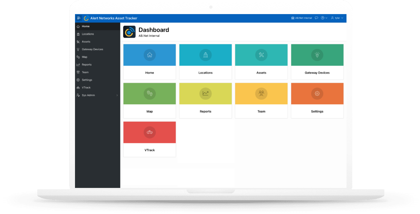The height and width of the screenshot is (214, 420).
Task: Expand the Sys Admin sidebar chevron
Action: coord(117,95)
